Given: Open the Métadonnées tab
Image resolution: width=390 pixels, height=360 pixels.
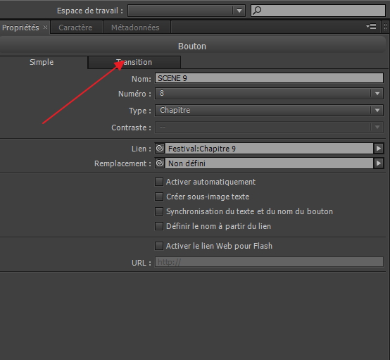Looking at the screenshot, I should point(135,27).
